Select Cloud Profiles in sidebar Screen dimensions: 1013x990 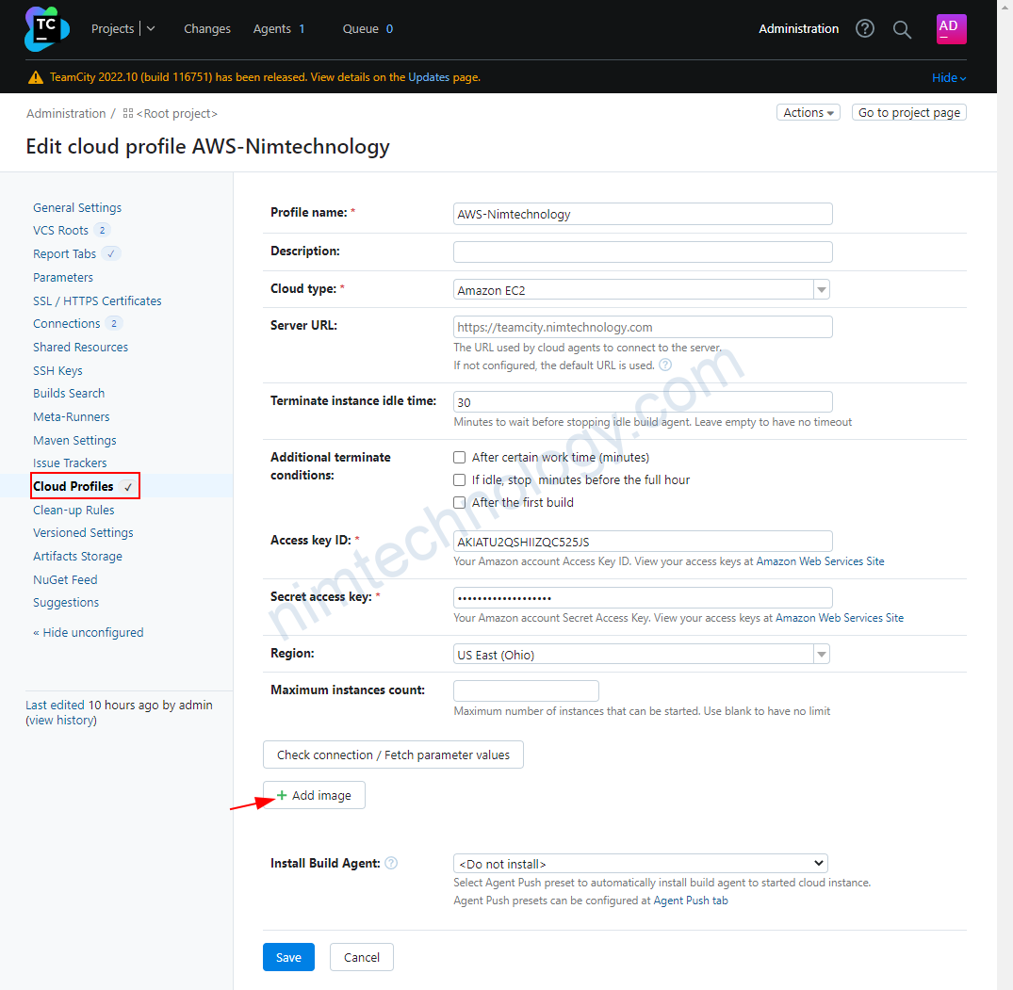point(73,486)
